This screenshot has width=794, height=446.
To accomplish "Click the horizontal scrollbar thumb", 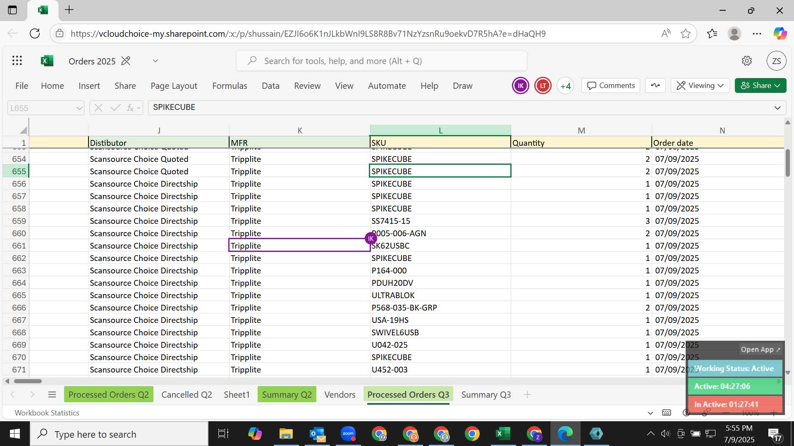I will point(28,381).
